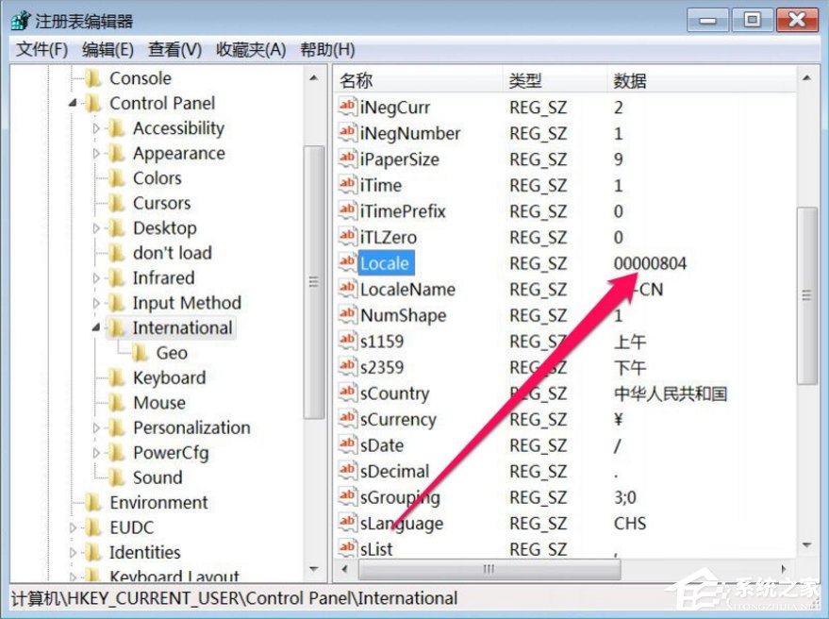
Task: Click the ab icon next to iTime
Action: click(x=346, y=185)
